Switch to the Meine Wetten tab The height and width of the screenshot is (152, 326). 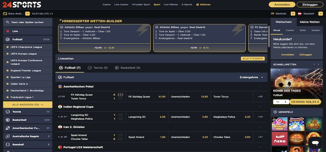310,22
